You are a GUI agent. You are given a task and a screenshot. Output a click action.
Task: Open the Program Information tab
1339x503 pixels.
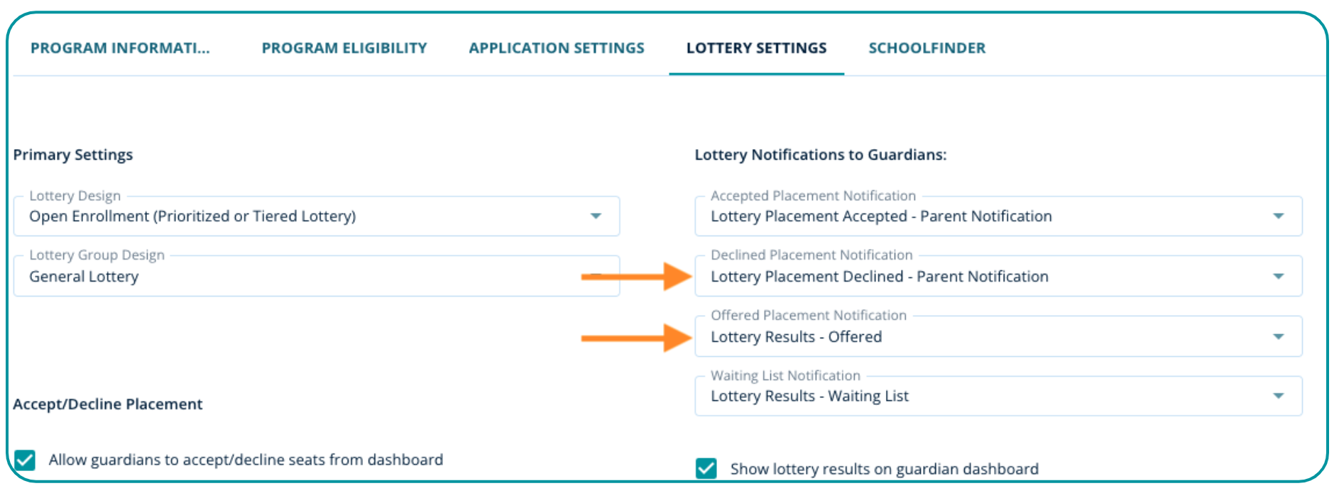(120, 48)
